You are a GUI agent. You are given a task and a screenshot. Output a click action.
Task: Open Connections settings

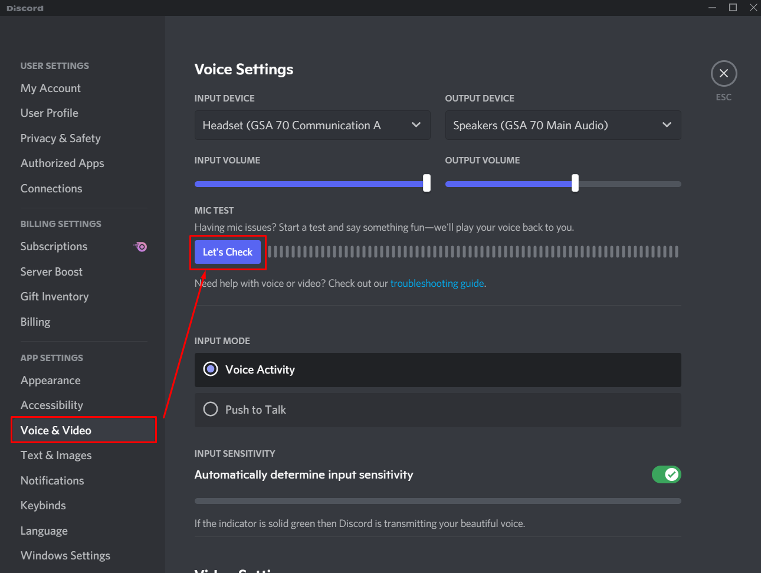51,188
